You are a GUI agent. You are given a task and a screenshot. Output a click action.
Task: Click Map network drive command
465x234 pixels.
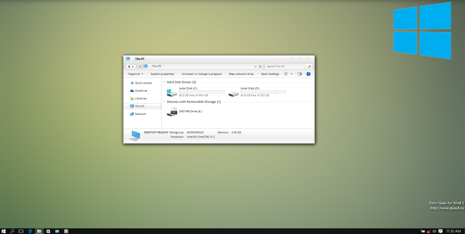coord(241,74)
